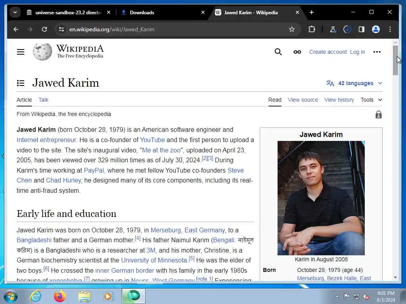Click the forward navigation arrow
This screenshot has height=304, width=406.
30,29
